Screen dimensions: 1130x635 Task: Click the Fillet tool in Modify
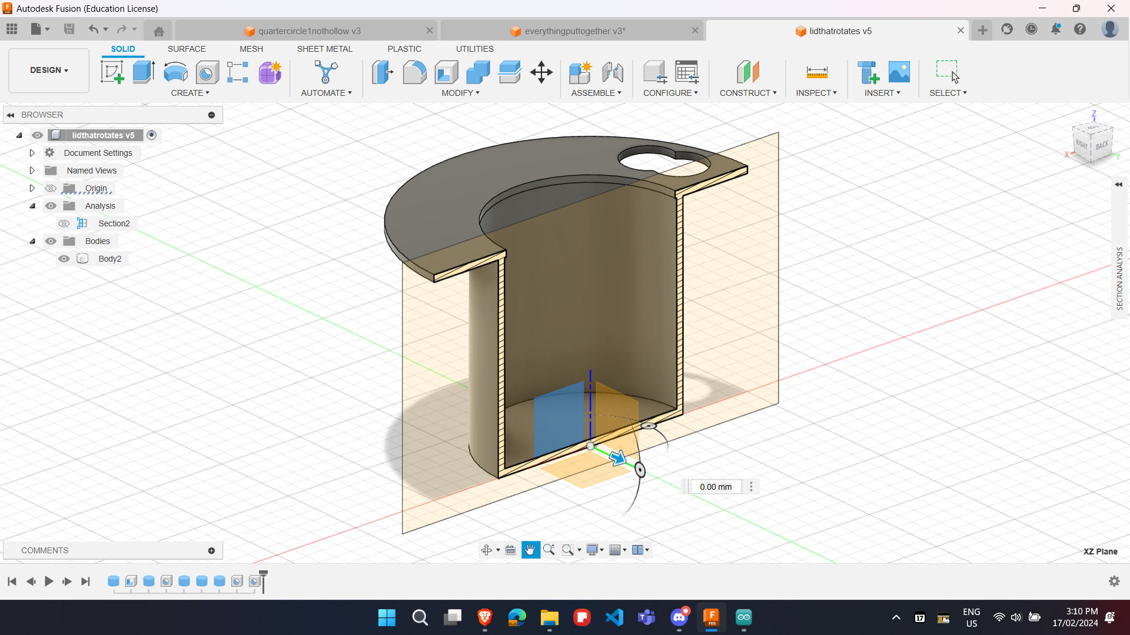click(x=414, y=72)
